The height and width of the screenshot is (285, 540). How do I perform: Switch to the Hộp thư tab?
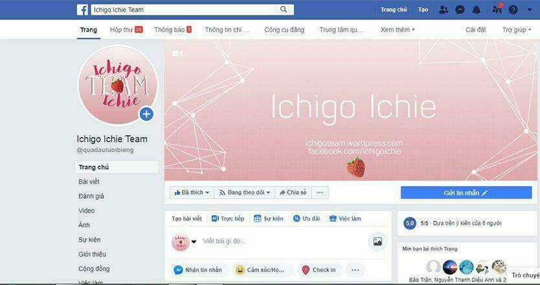click(126, 30)
